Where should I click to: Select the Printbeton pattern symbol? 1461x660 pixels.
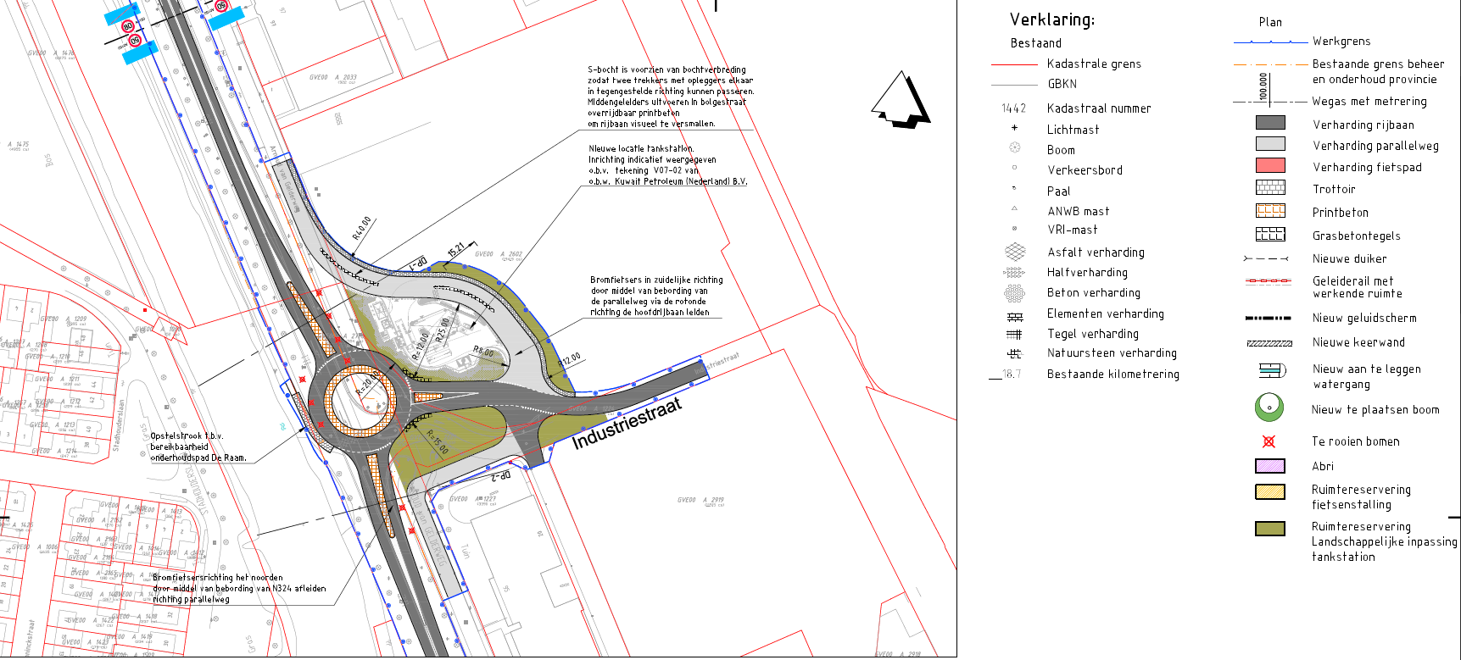[x=1270, y=211]
